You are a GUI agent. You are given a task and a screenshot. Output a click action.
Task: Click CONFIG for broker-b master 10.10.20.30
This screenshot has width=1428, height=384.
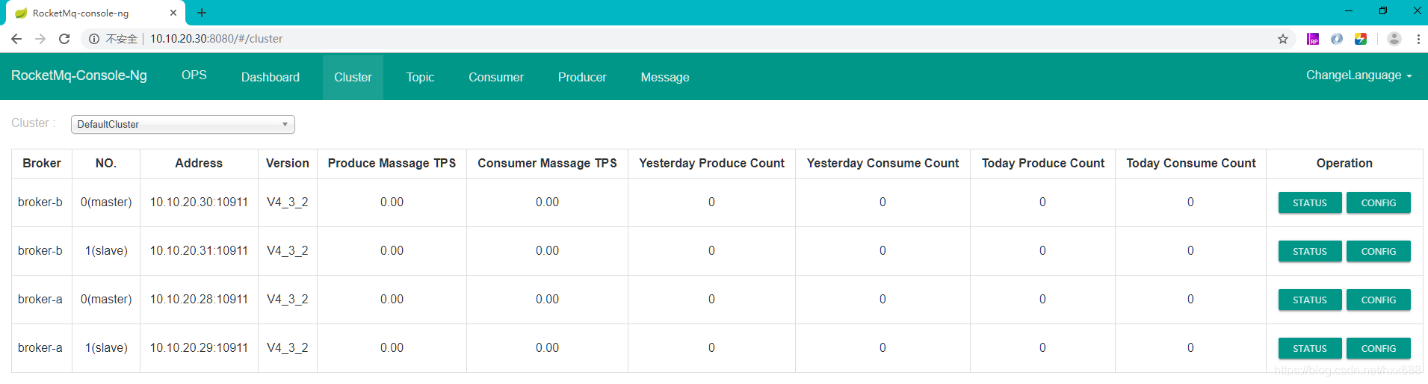click(x=1379, y=202)
